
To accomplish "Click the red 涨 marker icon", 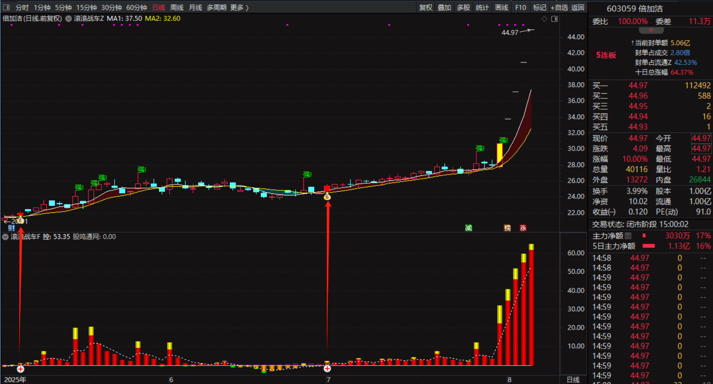I will [523, 228].
